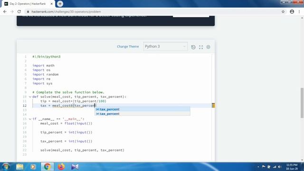The height and width of the screenshot is (171, 304).
Task: Click the 'tax_percent = int(input())' line
Action: click(x=66, y=142)
